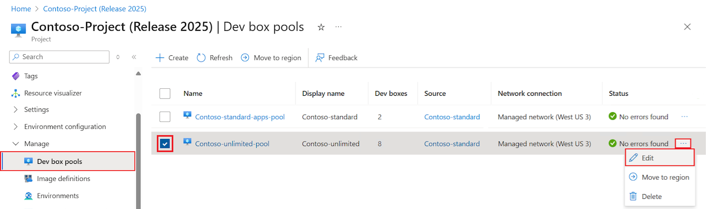The width and height of the screenshot is (706, 209).
Task: Click the dev boxes count '2'
Action: click(x=380, y=116)
